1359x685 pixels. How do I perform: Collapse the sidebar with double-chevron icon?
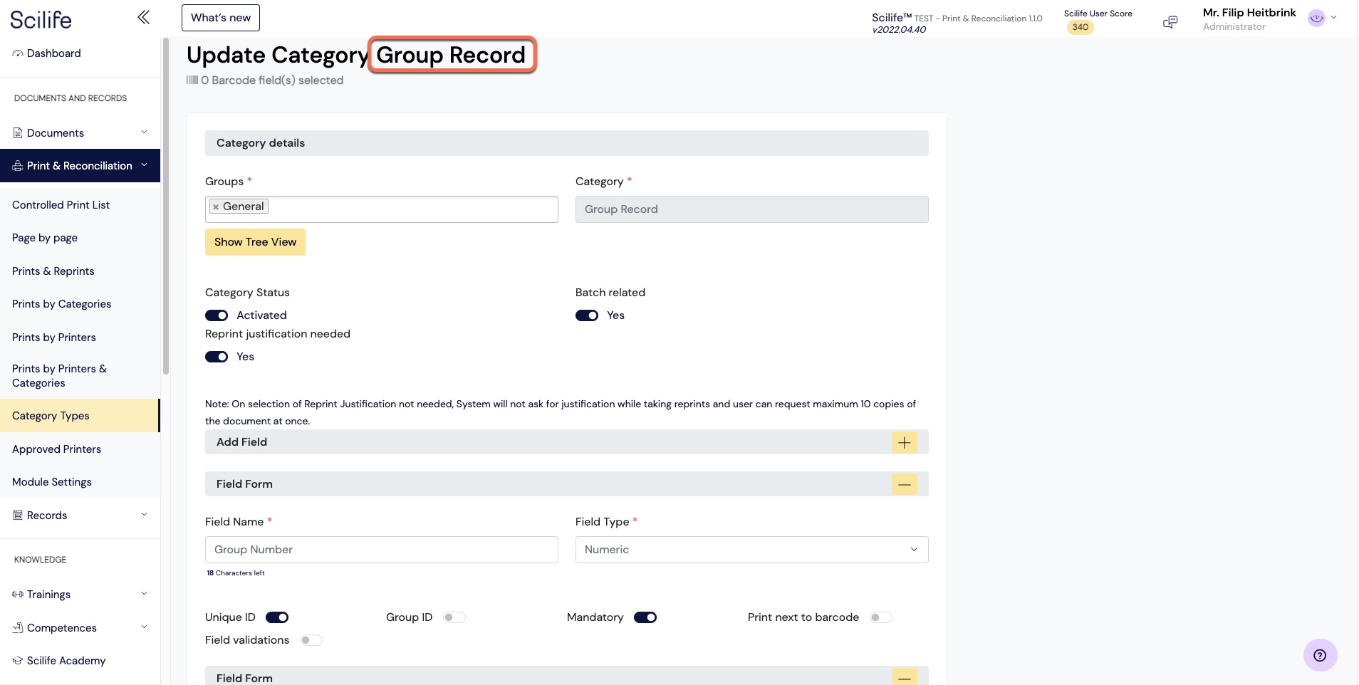pos(143,17)
